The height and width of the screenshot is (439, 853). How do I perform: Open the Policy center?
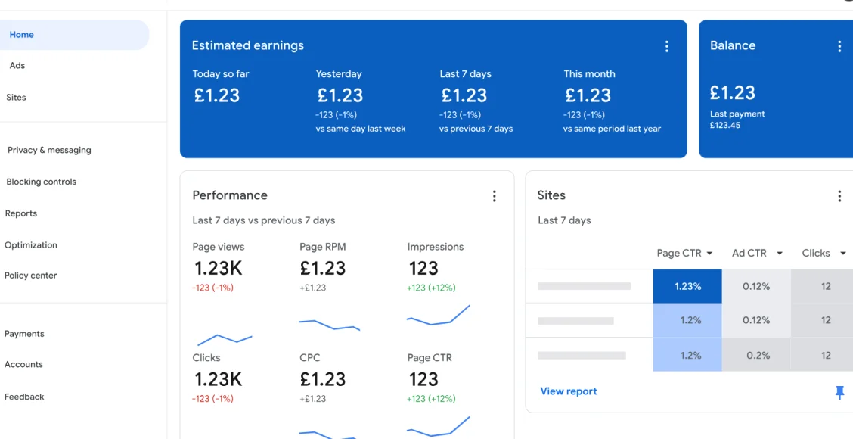pyautogui.click(x=31, y=275)
